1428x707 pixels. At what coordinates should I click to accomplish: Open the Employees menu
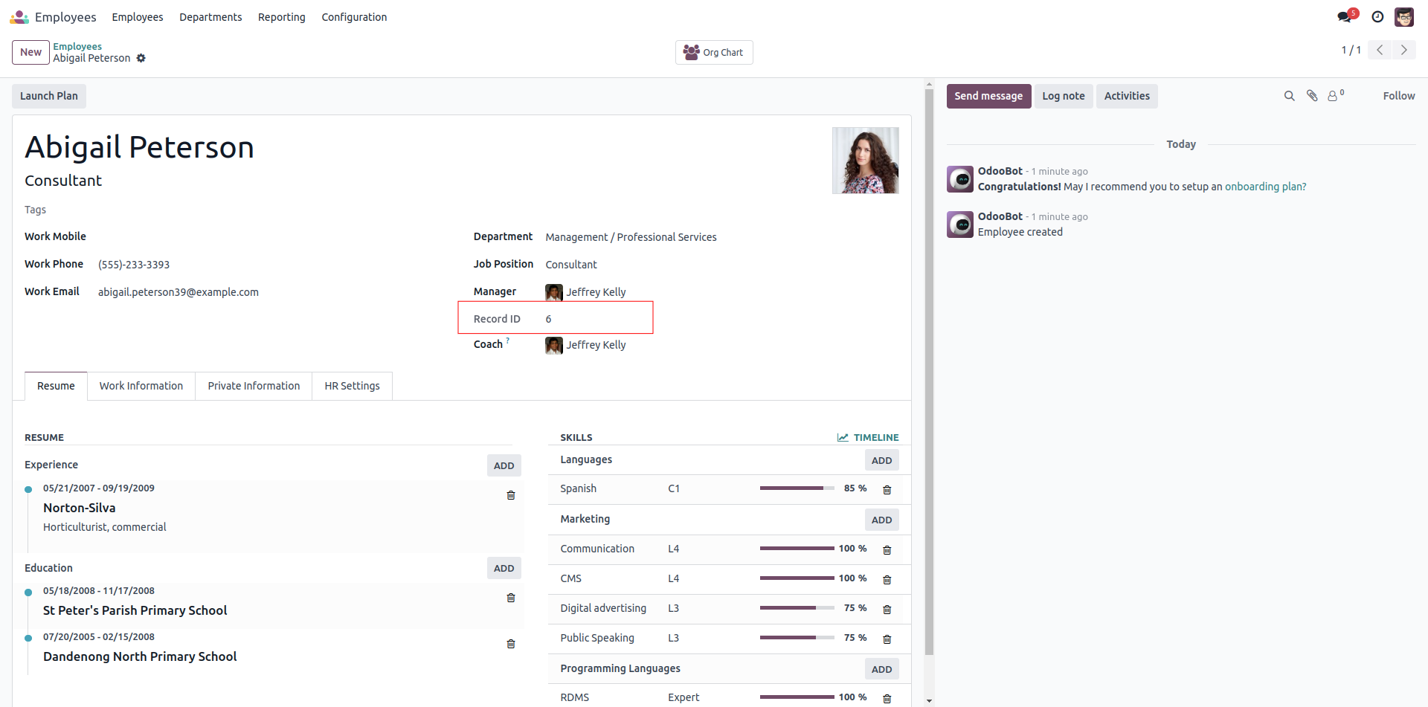click(x=138, y=16)
